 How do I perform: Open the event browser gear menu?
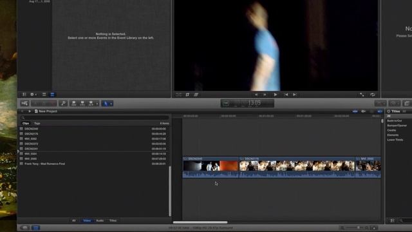[33, 95]
